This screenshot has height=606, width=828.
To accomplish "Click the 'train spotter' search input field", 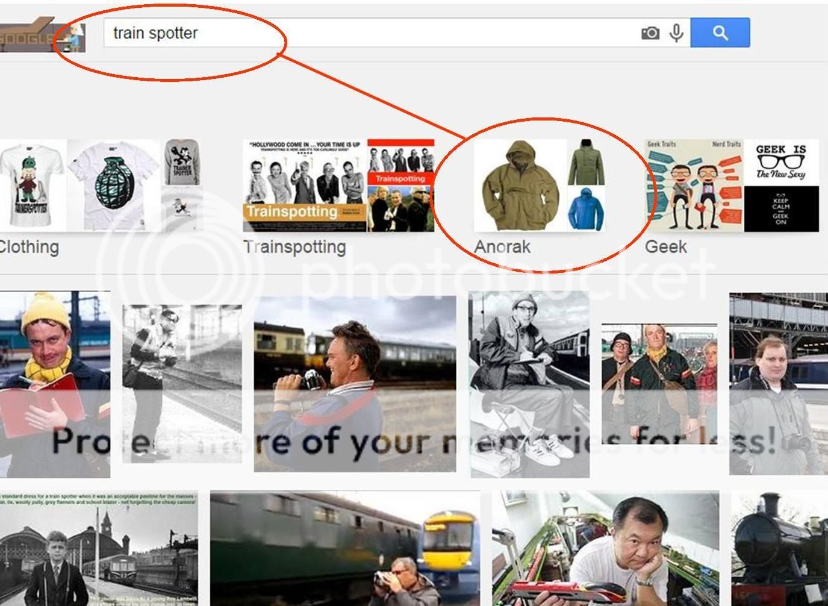I will point(361,33).
